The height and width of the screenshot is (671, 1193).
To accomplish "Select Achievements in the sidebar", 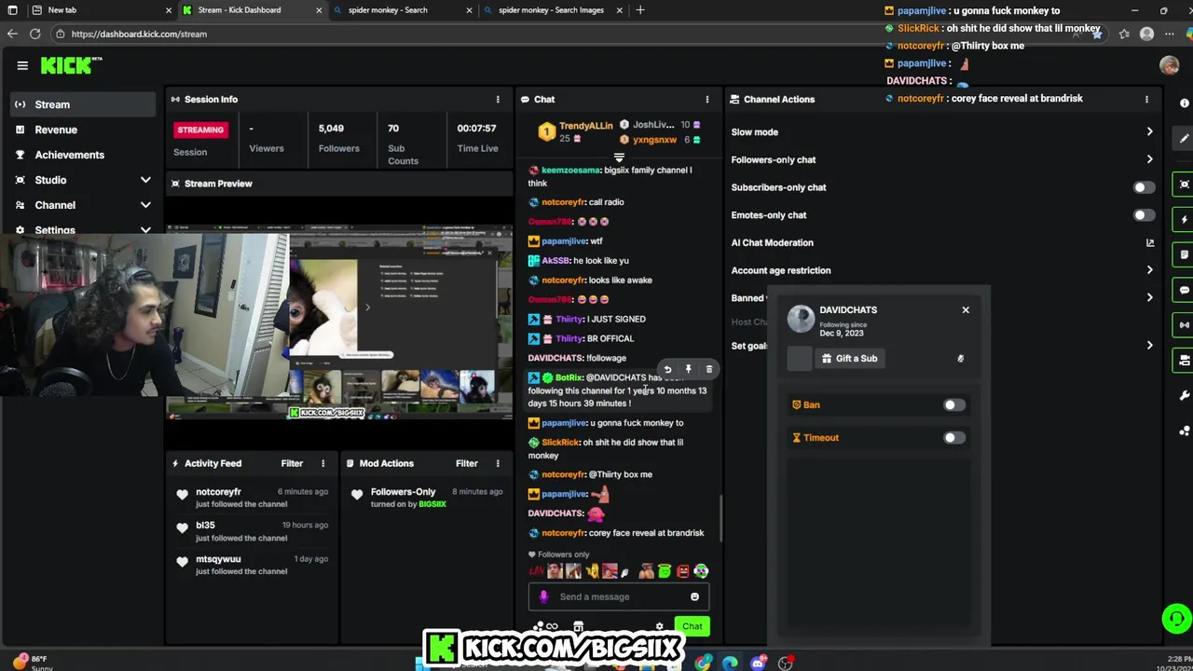I will (84, 155).
